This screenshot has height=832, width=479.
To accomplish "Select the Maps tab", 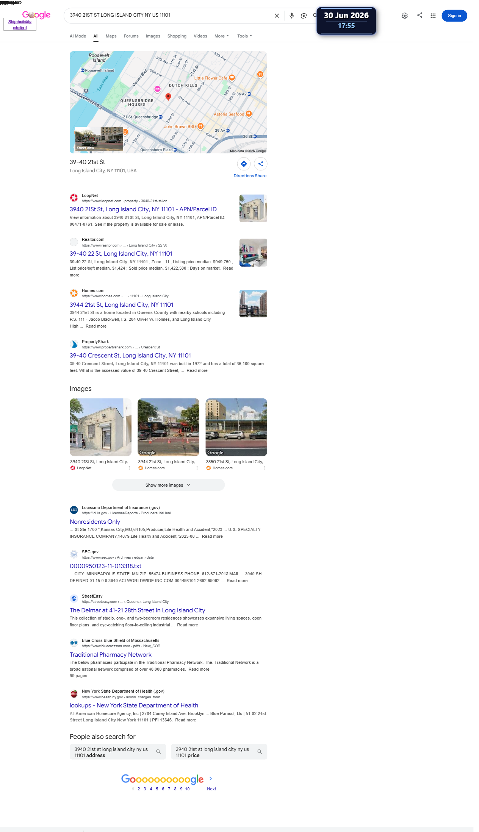I will (111, 36).
